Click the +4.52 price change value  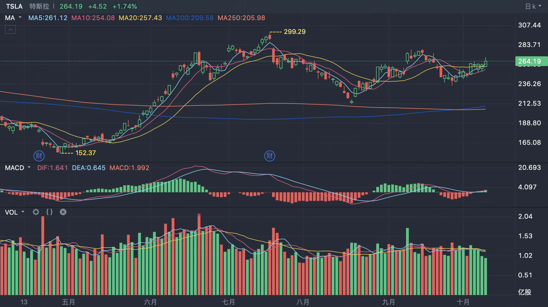[97, 6]
